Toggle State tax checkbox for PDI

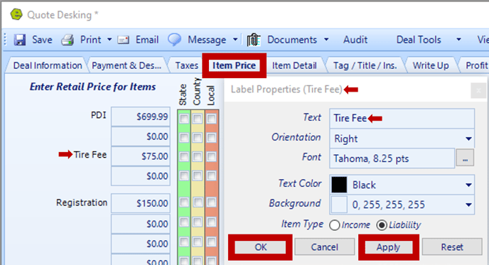click(184, 119)
